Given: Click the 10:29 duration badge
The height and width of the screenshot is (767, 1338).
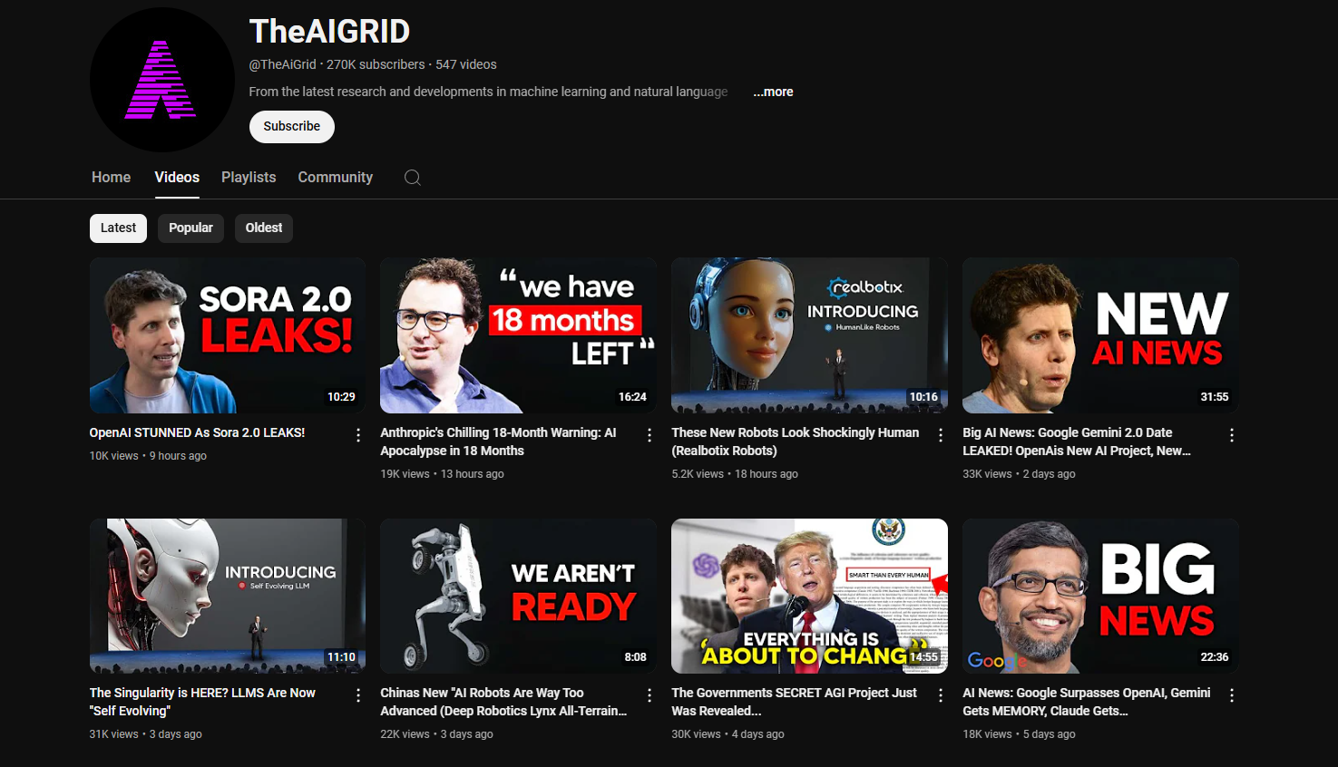Looking at the screenshot, I should tap(341, 397).
